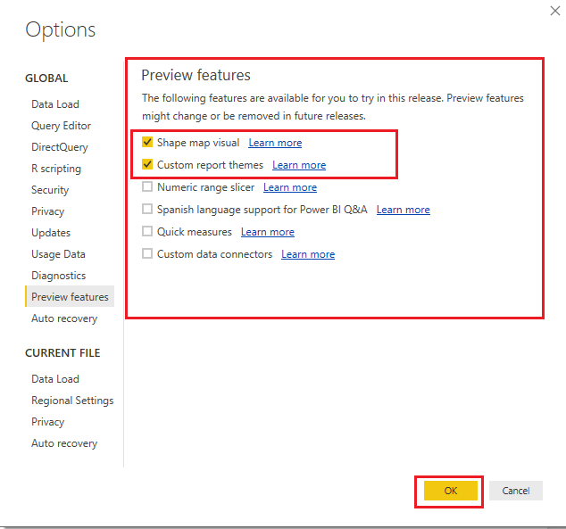This screenshot has height=529, width=566.
Task: Select Query Editor in Global settings
Action: pyautogui.click(x=61, y=126)
